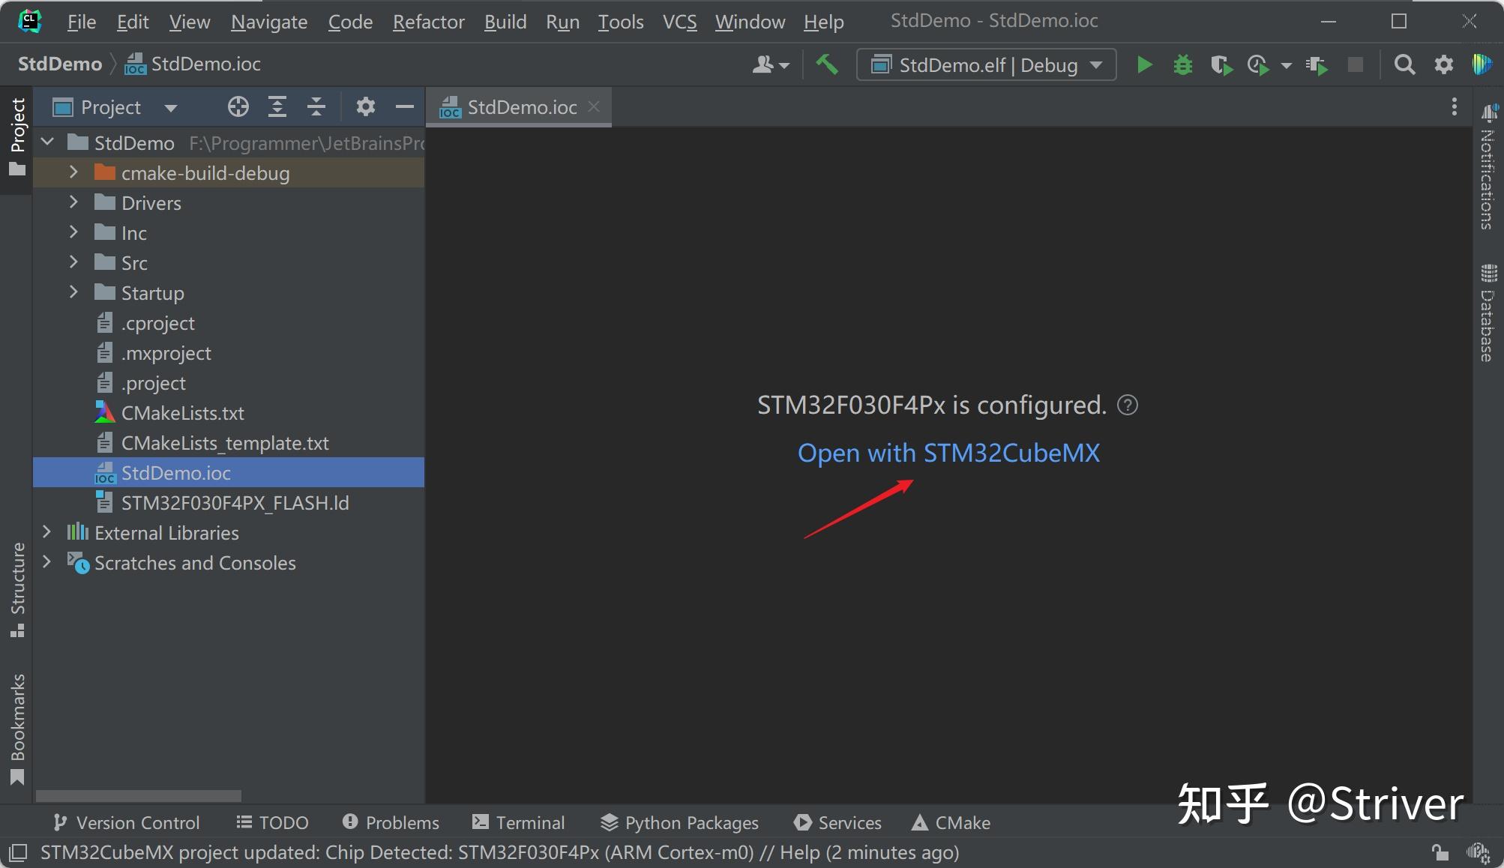Collapse the StdDemo root project node
Screen dimensions: 1504x868
coord(47,142)
